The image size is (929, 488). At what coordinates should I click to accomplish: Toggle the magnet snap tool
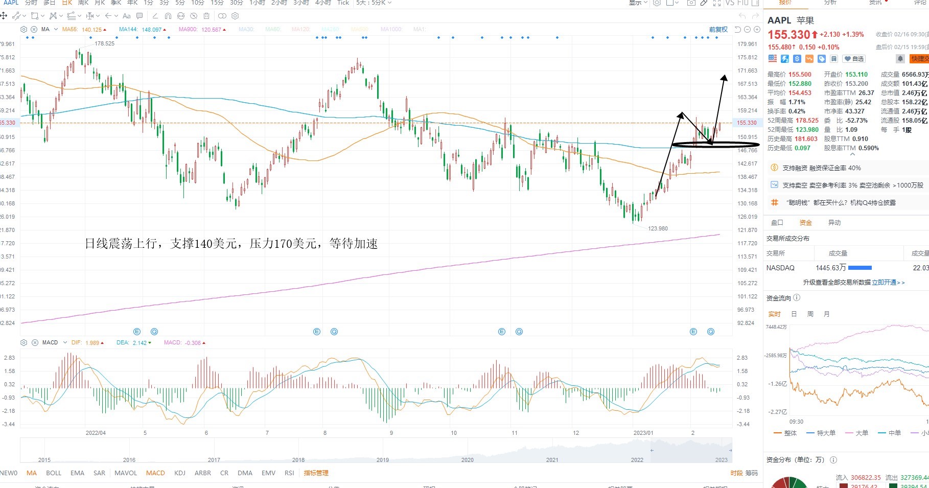[168, 16]
